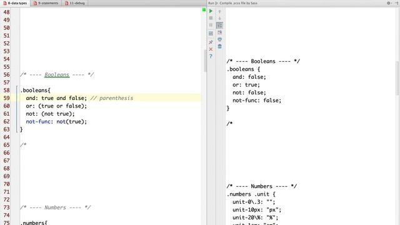The image size is (400, 225).
Task: Click the editor's vertical scrollbar thumb
Action: [206, 61]
